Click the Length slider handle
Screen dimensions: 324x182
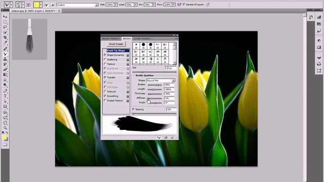pyautogui.click(x=153, y=89)
